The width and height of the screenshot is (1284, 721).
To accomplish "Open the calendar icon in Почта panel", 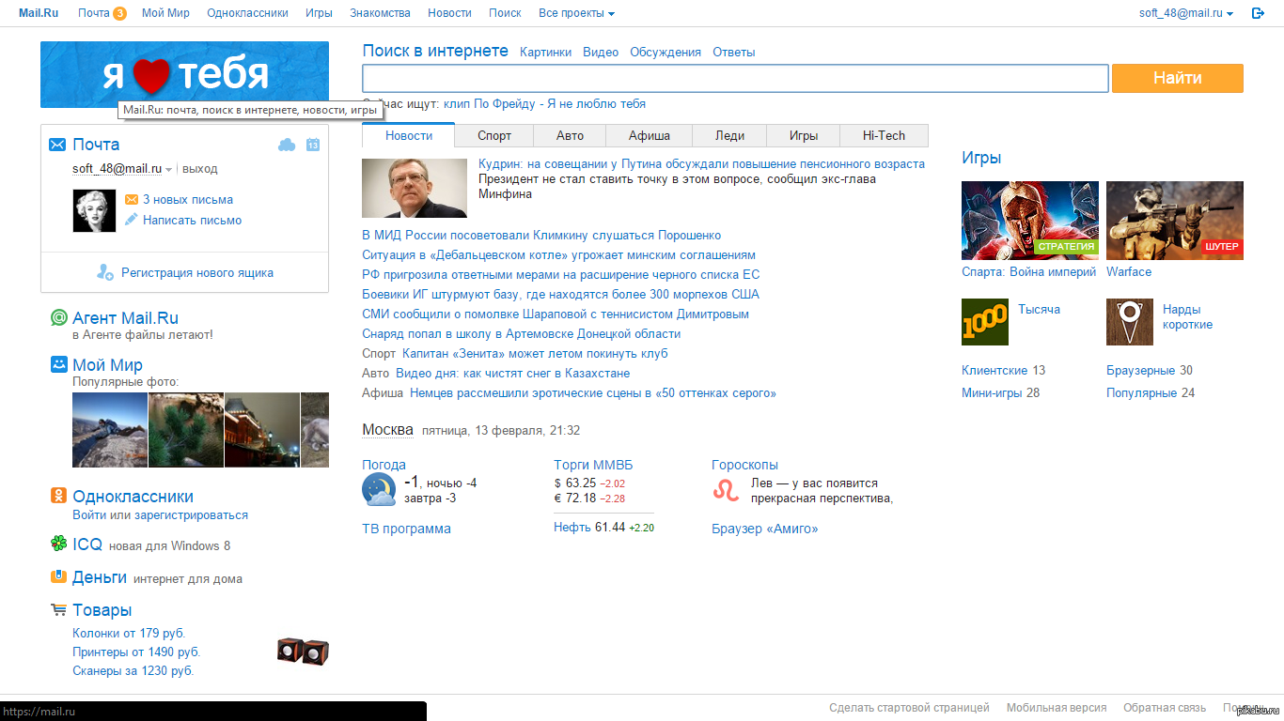I will [313, 145].
